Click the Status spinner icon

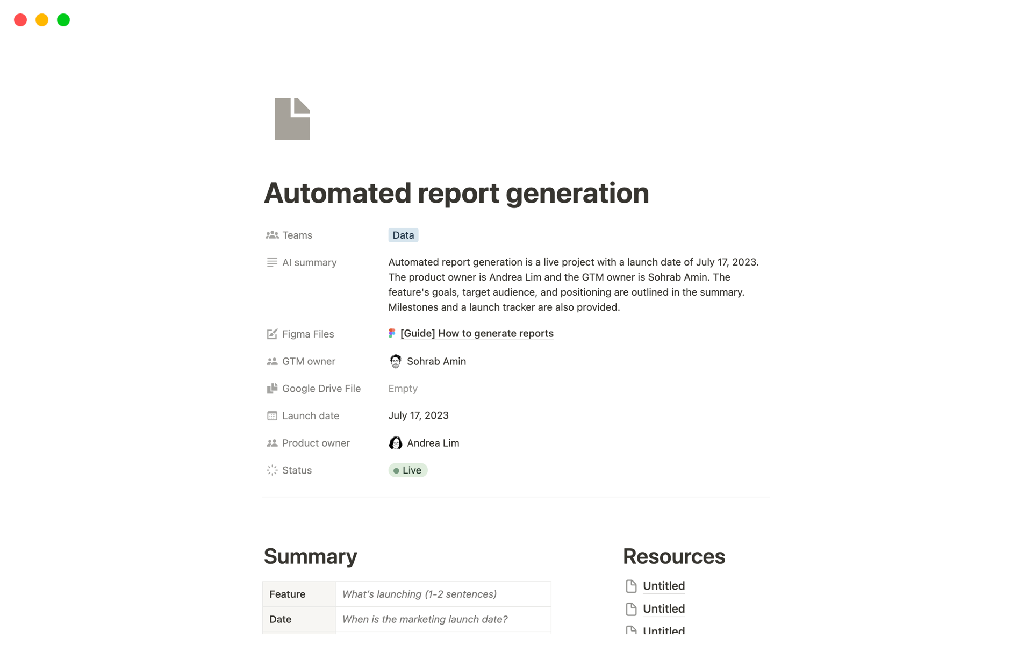coord(272,470)
